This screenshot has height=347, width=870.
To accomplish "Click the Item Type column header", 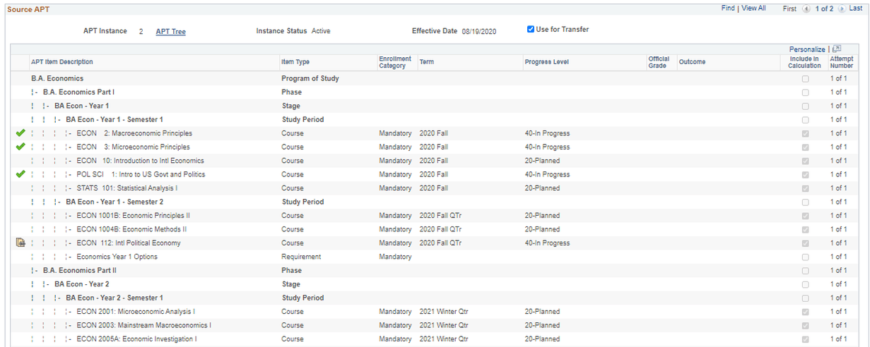I will pos(295,62).
